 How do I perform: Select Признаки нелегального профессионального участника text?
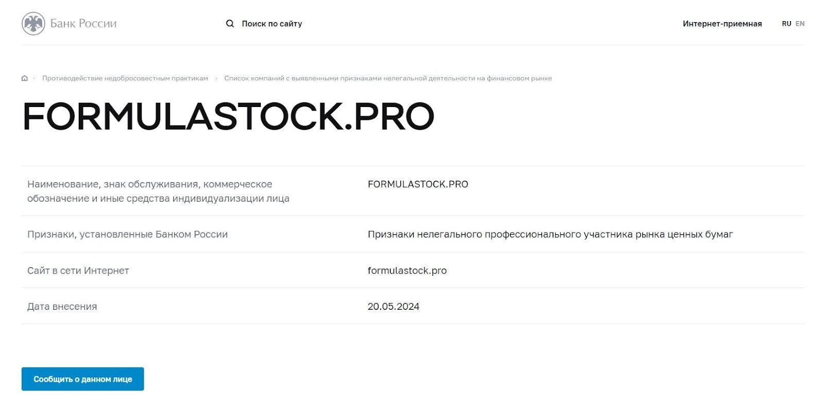550,235
